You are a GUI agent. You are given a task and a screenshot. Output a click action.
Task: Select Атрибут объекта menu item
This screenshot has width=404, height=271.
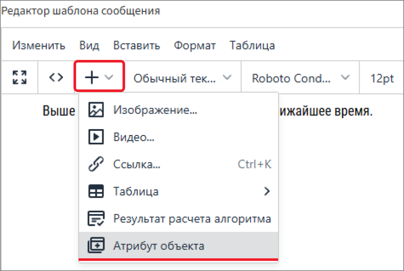(x=178, y=246)
